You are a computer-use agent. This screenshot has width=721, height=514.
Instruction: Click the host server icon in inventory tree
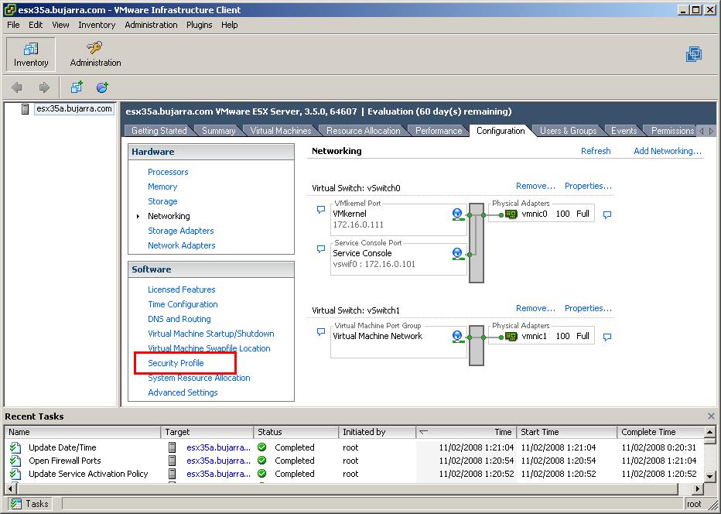point(26,109)
